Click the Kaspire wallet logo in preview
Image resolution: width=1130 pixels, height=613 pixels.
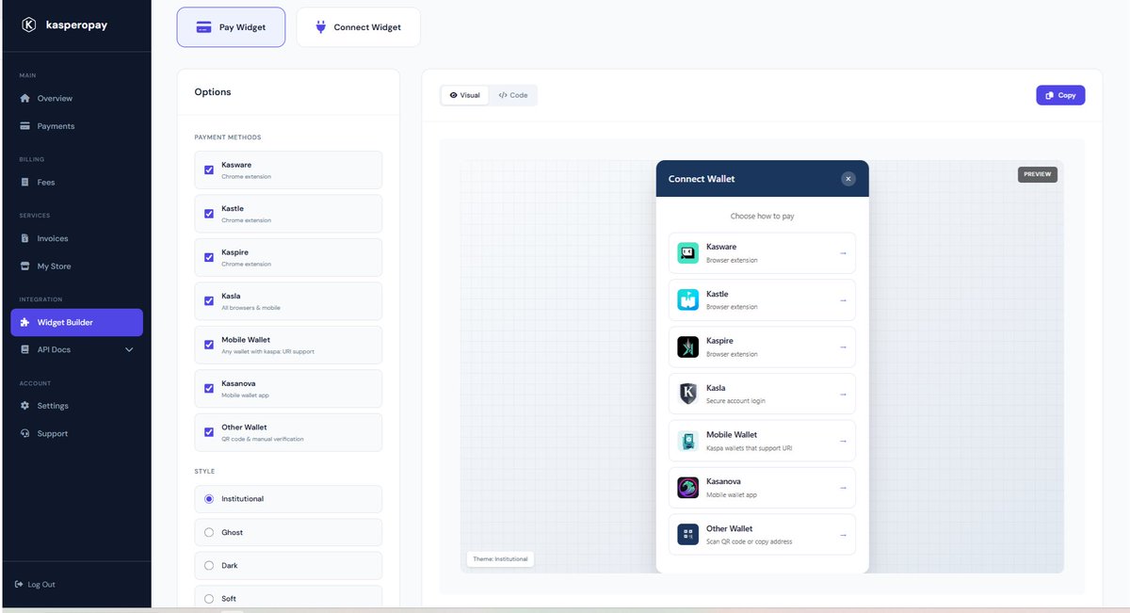pos(687,347)
